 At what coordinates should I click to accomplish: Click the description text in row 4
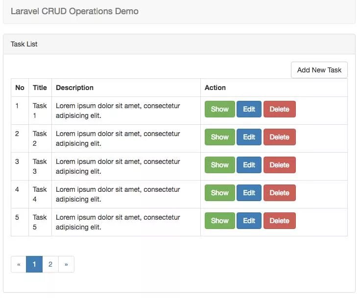point(118,194)
